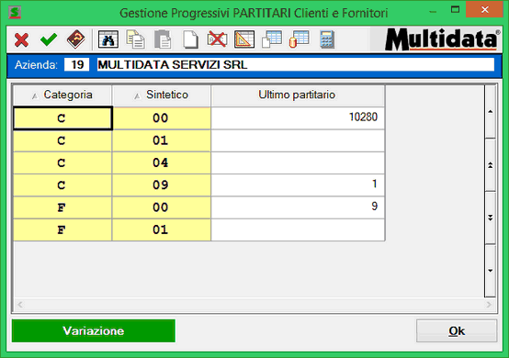
Task: Click empty Ultimo partitario cell of C 01
Action: [298, 140]
